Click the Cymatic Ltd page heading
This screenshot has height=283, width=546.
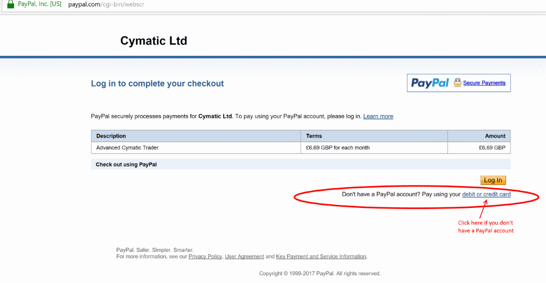(154, 41)
